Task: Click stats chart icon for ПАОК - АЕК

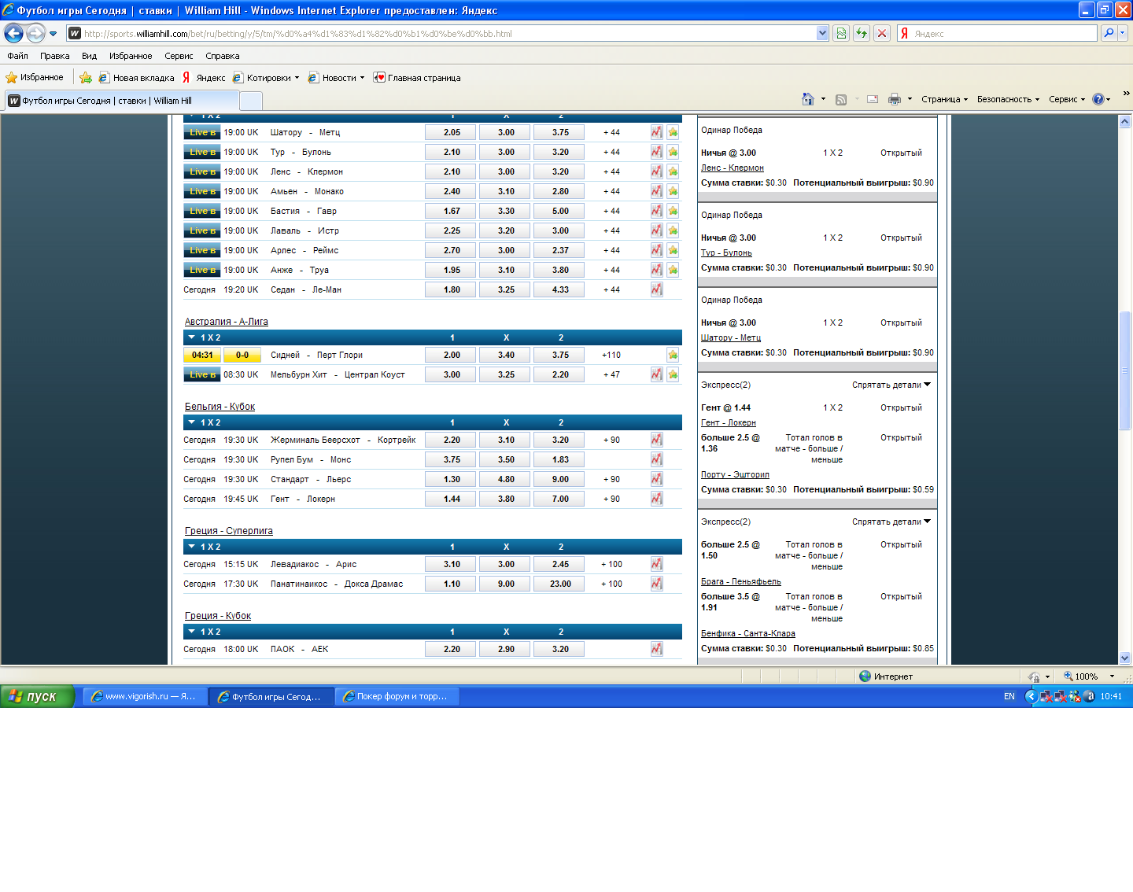Action: pyautogui.click(x=656, y=649)
